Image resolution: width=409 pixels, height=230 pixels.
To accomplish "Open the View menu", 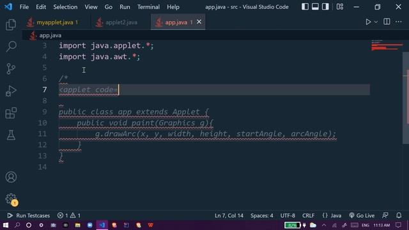I will (x=91, y=7).
